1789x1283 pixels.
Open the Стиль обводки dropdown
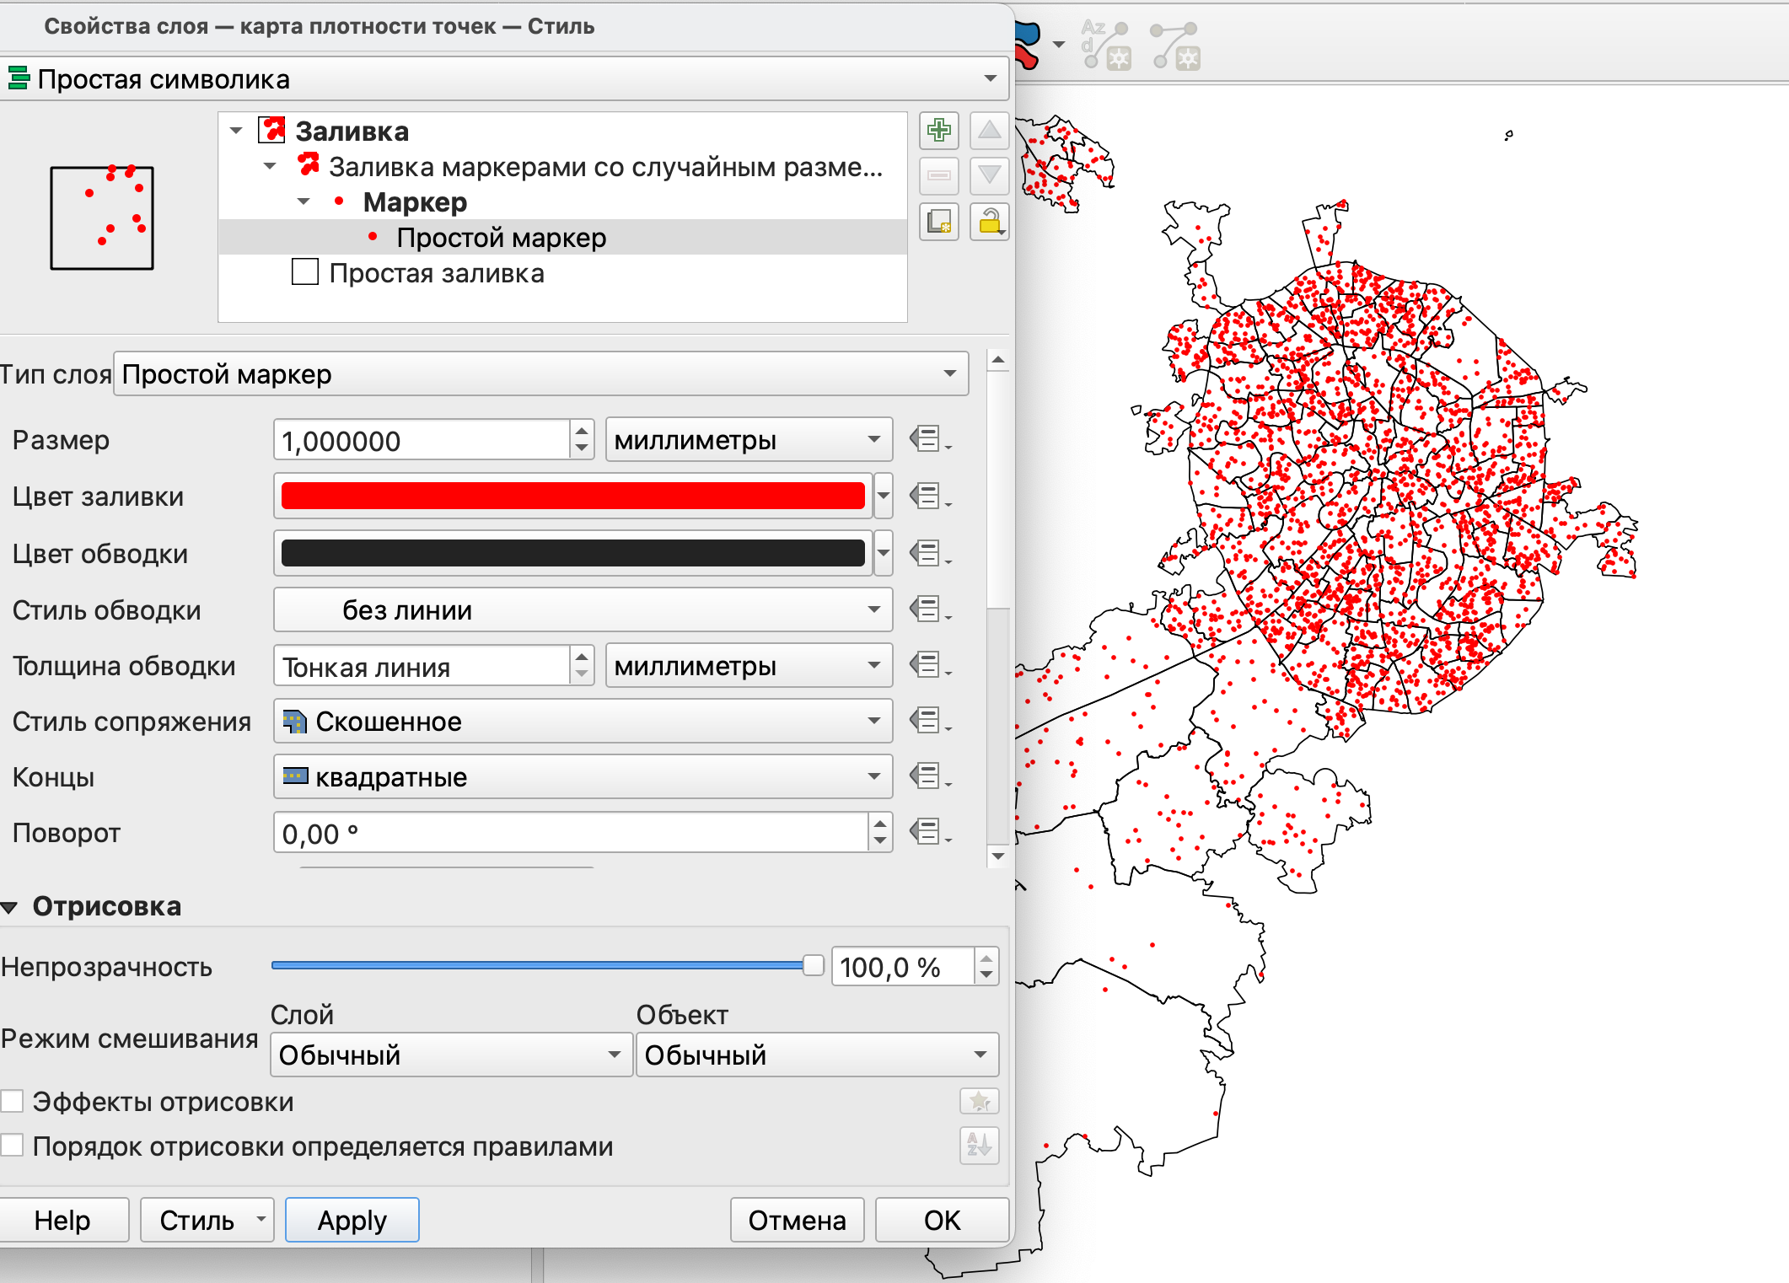coord(582,609)
